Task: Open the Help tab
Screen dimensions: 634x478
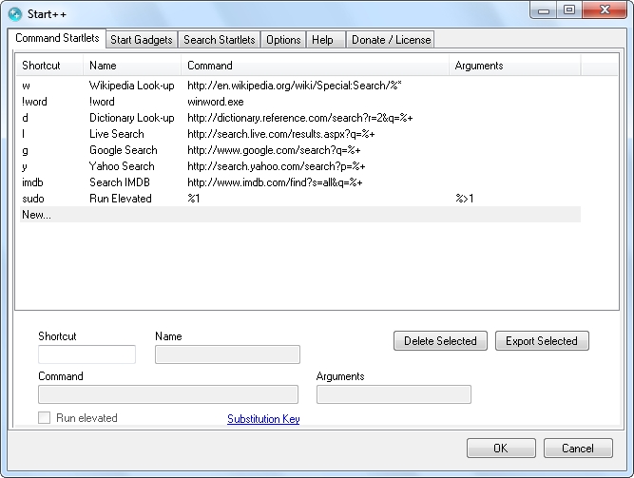Action: click(x=322, y=39)
